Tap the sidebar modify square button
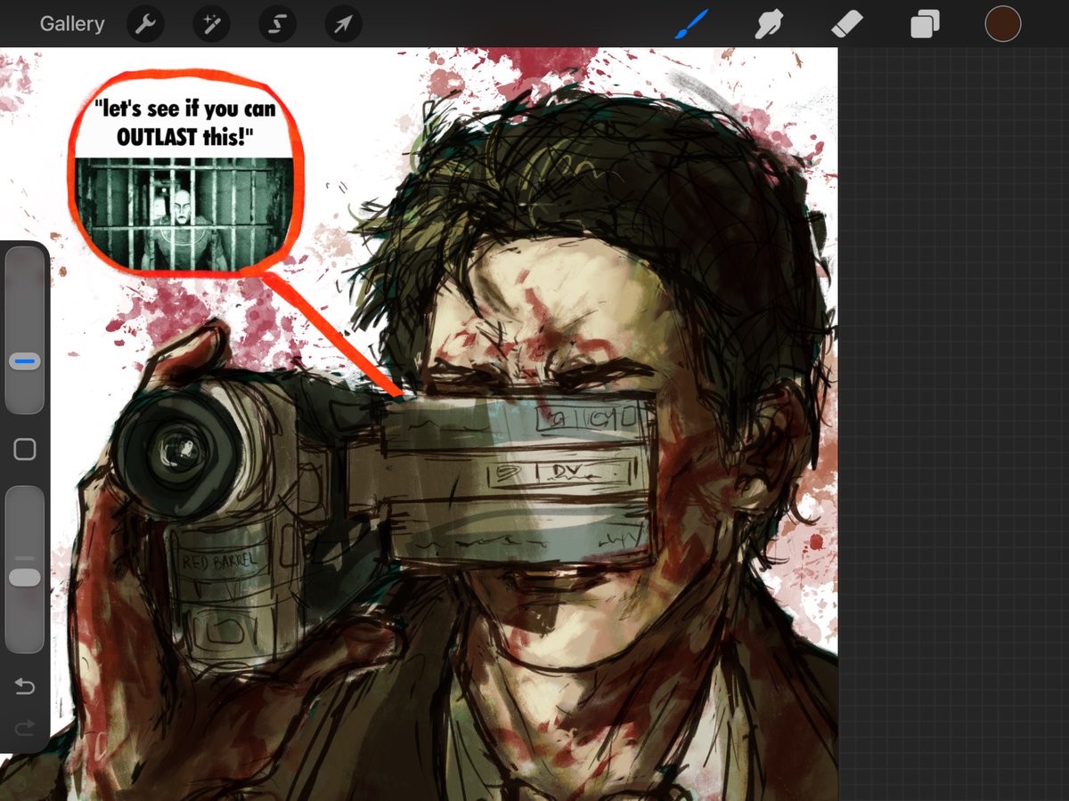This screenshot has height=801, width=1069. coord(25,449)
